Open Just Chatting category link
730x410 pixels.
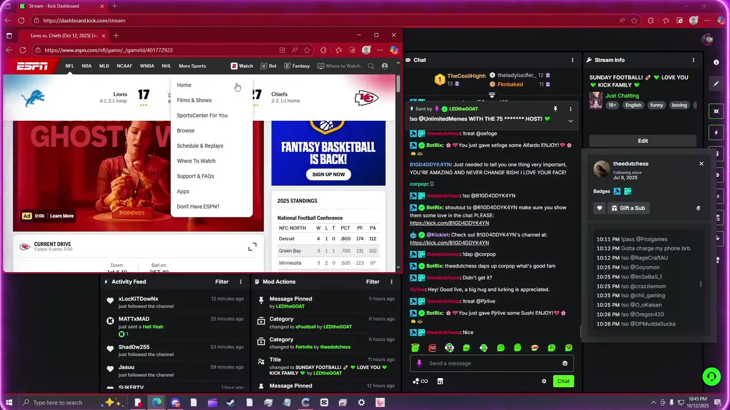[x=622, y=96]
